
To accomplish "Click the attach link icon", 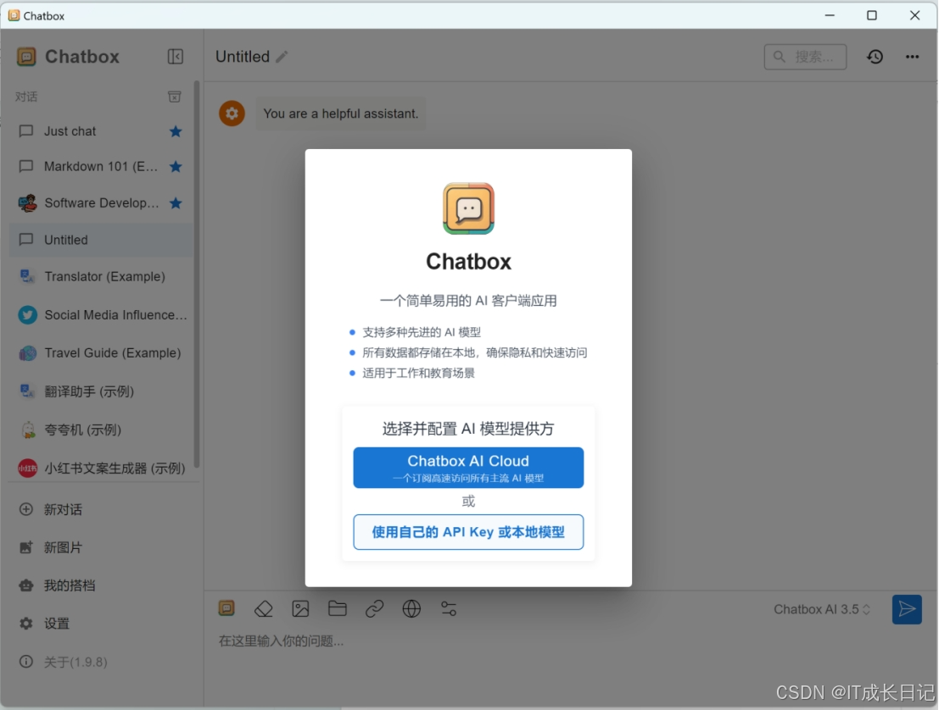I will [375, 609].
